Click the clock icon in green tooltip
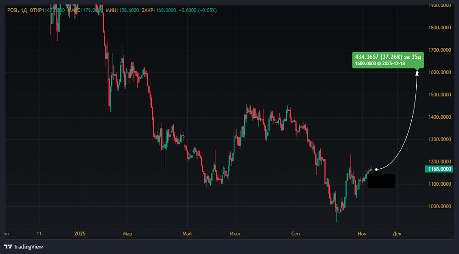Viewport: 459px width, 254px height. click(379, 63)
